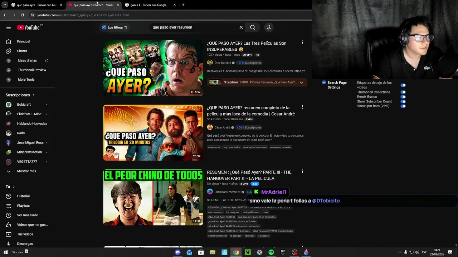The width and height of the screenshot is (458, 257).
Task: Switch to 'que pasó ayer - Buscar con Google' tab
Action: [x=37, y=5]
